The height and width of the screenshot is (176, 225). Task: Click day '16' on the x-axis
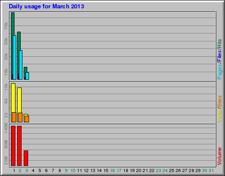(x=112, y=171)
